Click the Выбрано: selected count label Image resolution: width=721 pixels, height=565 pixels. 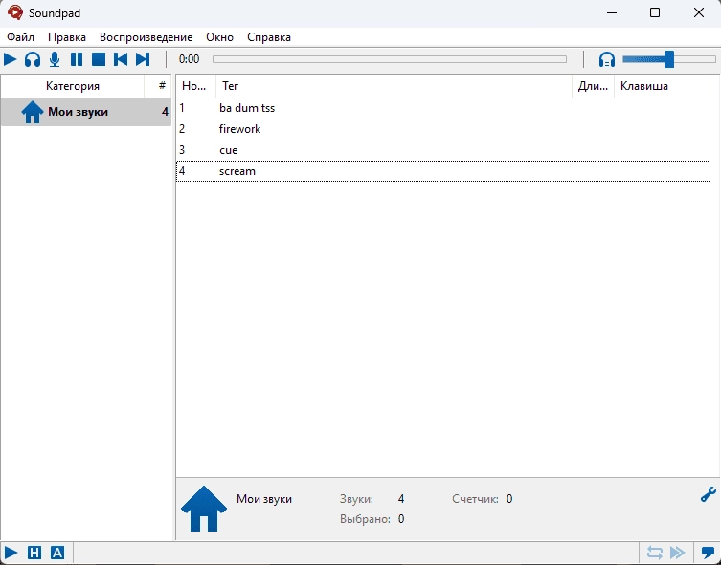[365, 519]
